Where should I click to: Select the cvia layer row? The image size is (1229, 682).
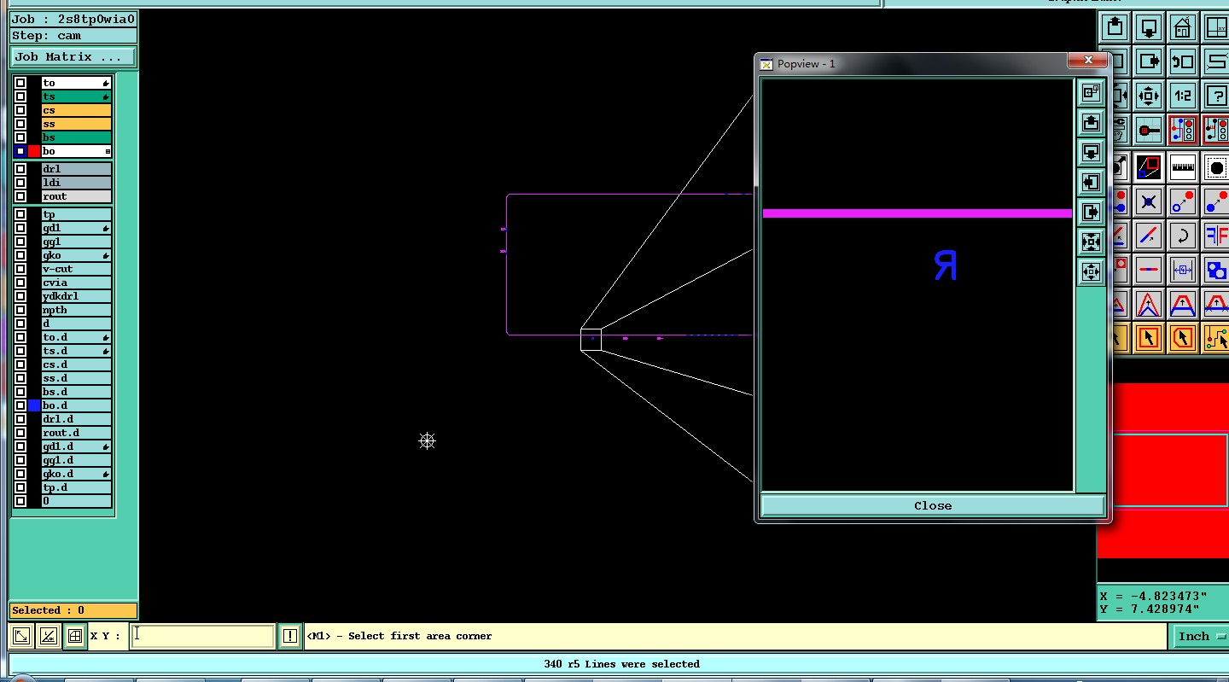click(x=76, y=283)
